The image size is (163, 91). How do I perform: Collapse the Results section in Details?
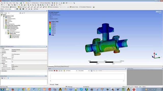click(x=1, y=63)
